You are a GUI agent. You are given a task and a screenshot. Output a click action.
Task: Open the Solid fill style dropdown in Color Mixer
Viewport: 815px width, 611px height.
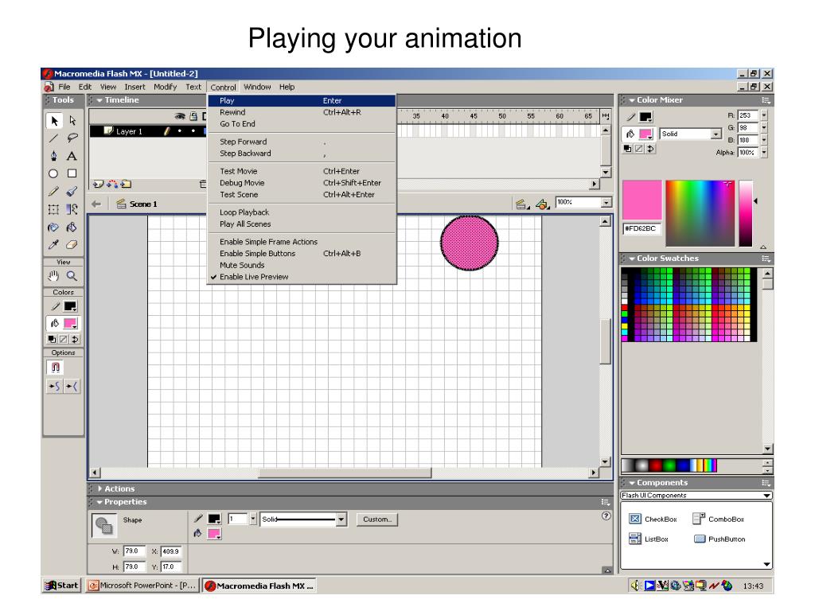(x=716, y=134)
